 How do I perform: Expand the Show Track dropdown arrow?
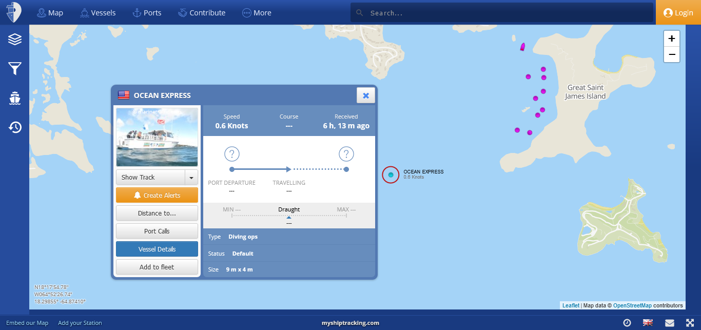[191, 177]
